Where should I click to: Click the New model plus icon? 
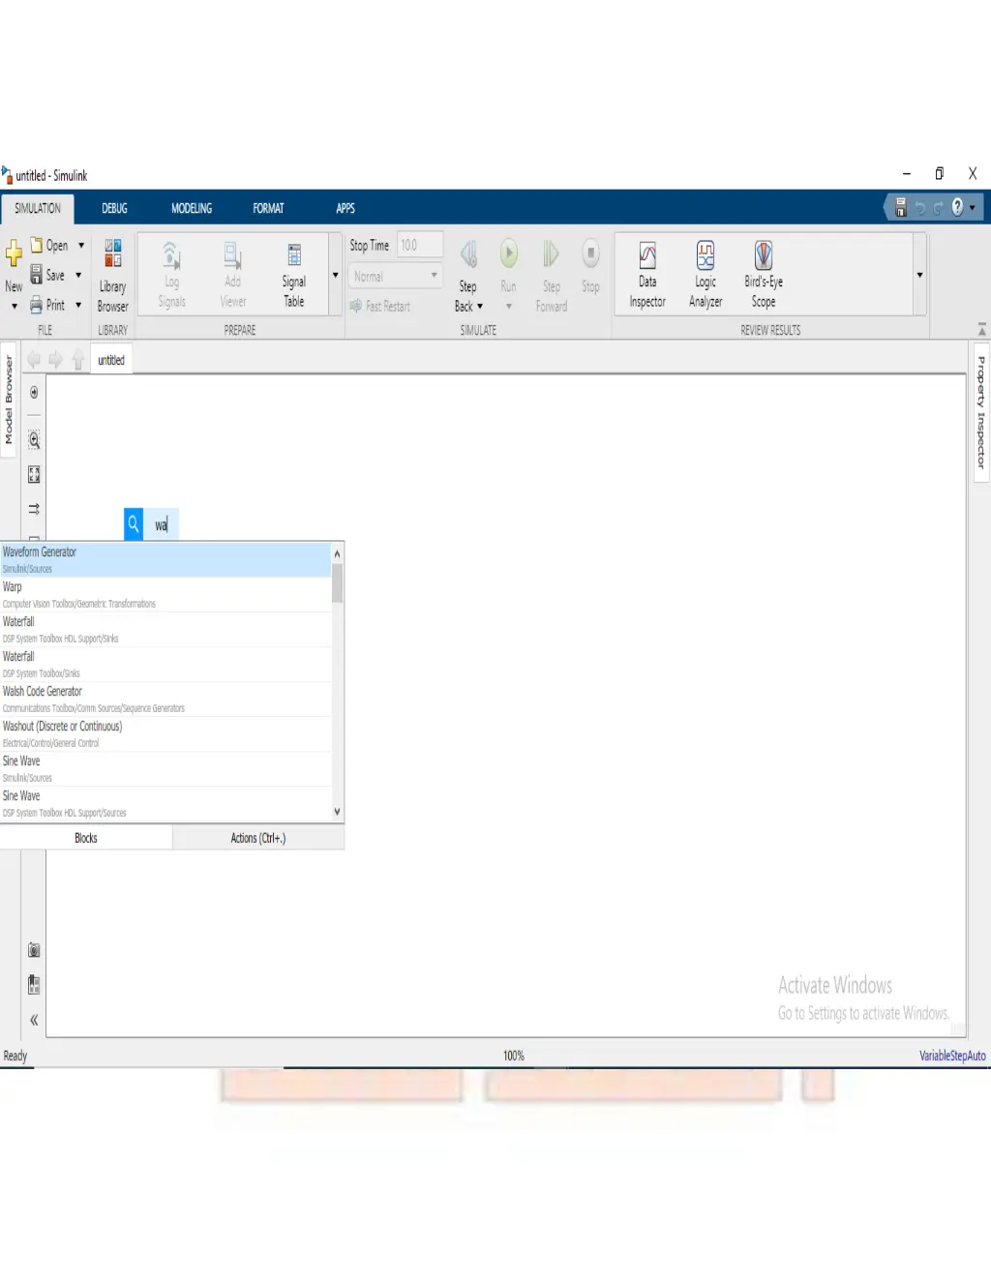click(14, 254)
